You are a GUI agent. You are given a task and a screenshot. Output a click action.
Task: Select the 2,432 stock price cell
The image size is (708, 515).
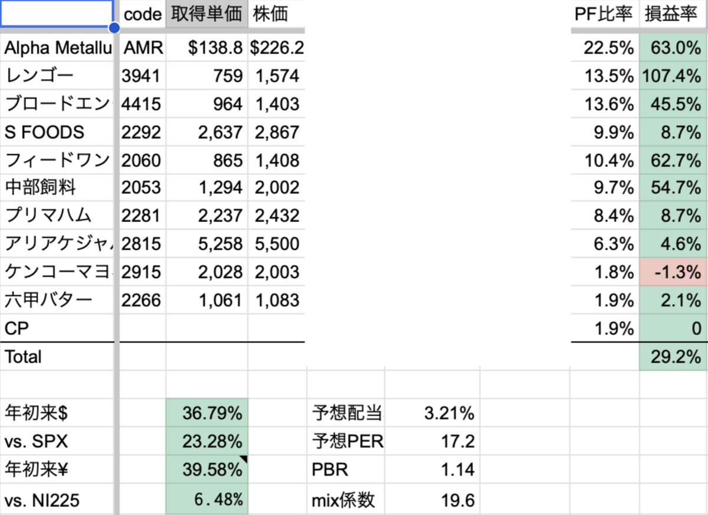pos(276,216)
